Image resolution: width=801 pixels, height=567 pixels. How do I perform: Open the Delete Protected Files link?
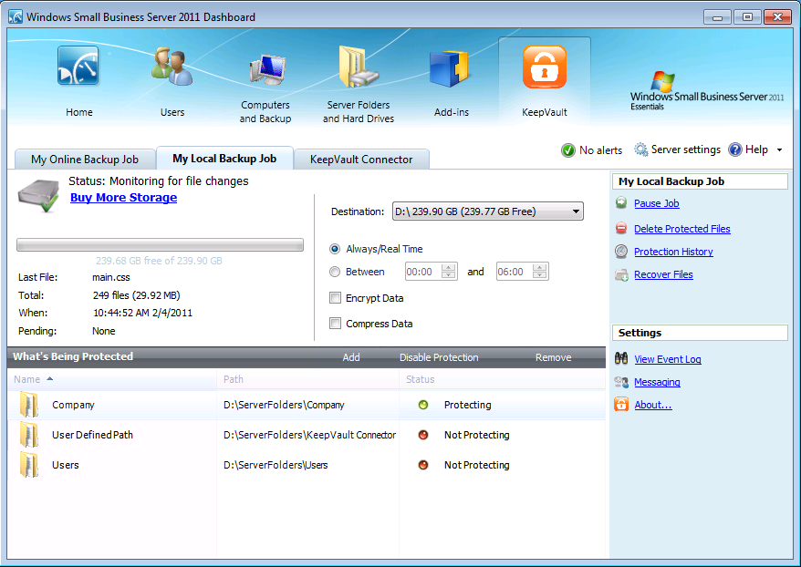pos(682,229)
